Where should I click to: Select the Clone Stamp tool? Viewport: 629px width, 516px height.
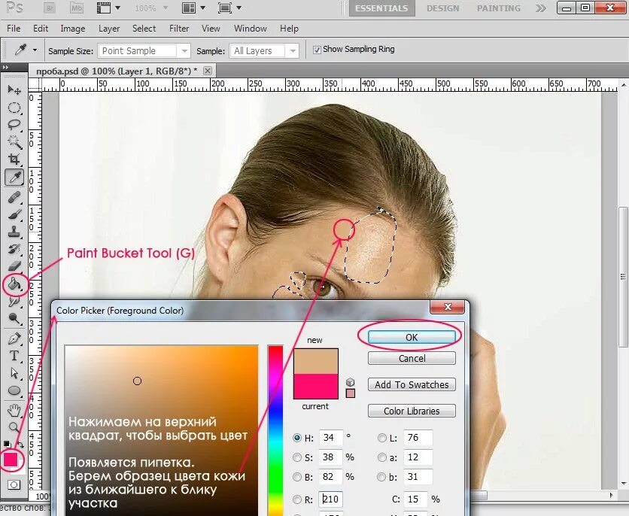[x=14, y=232]
